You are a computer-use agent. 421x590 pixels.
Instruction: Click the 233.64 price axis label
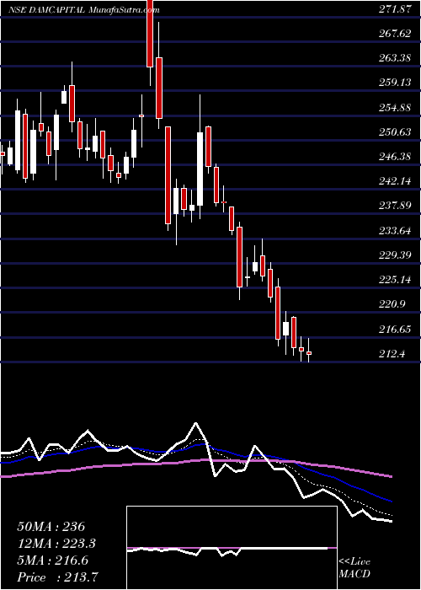[x=395, y=231]
